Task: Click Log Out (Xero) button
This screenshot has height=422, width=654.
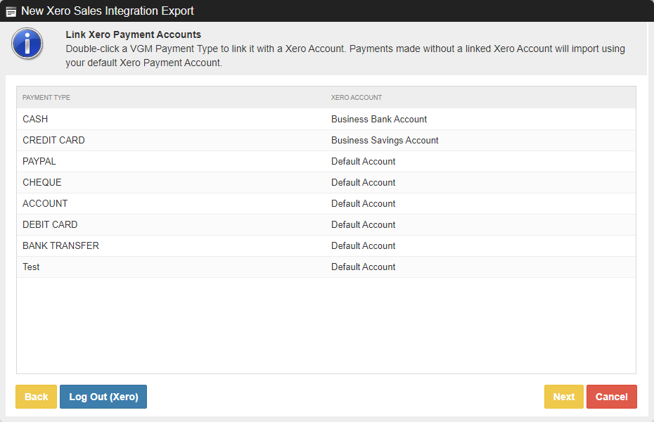Action: [x=103, y=397]
